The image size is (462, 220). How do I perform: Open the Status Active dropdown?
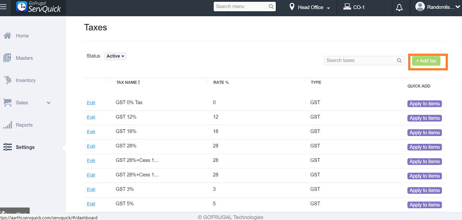click(x=116, y=56)
